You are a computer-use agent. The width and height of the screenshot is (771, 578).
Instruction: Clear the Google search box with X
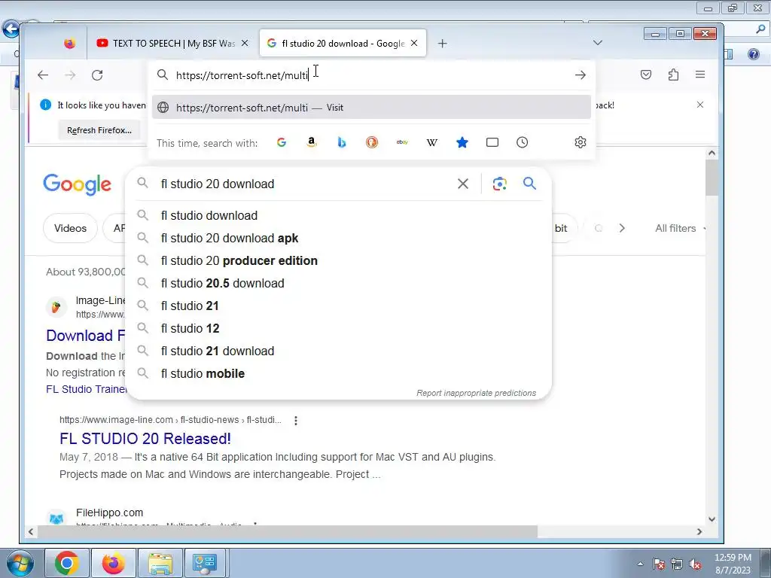463,184
